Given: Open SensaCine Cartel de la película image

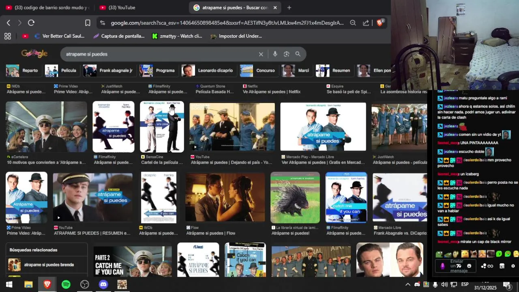Looking at the screenshot, I should click(162, 127).
